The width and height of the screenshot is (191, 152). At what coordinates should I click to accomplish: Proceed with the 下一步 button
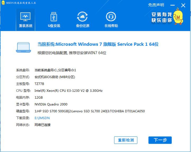point(160,140)
